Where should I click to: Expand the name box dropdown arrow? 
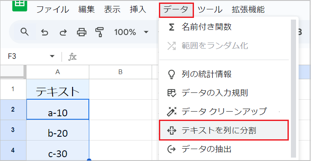[52, 56]
